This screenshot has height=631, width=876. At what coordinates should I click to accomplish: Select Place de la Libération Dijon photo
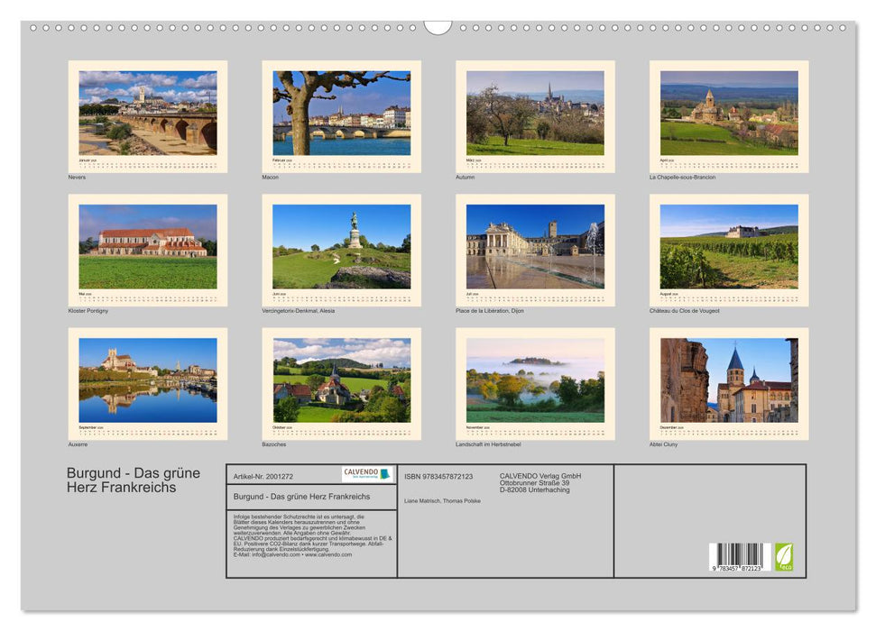click(535, 246)
